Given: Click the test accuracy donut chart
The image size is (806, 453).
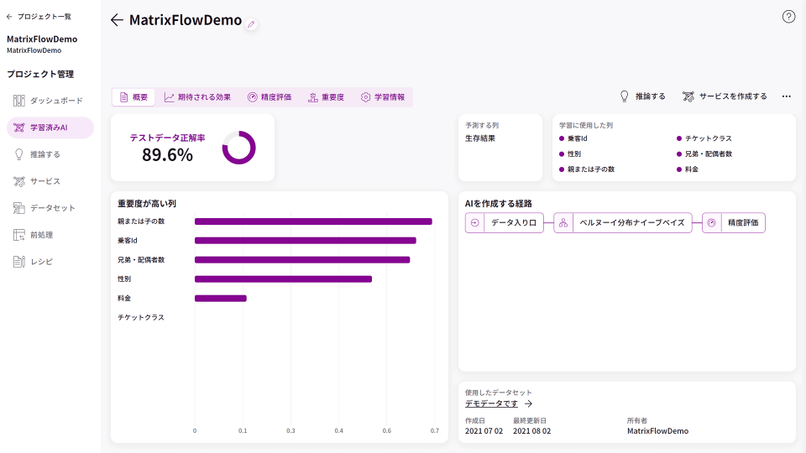Looking at the screenshot, I should click(238, 148).
